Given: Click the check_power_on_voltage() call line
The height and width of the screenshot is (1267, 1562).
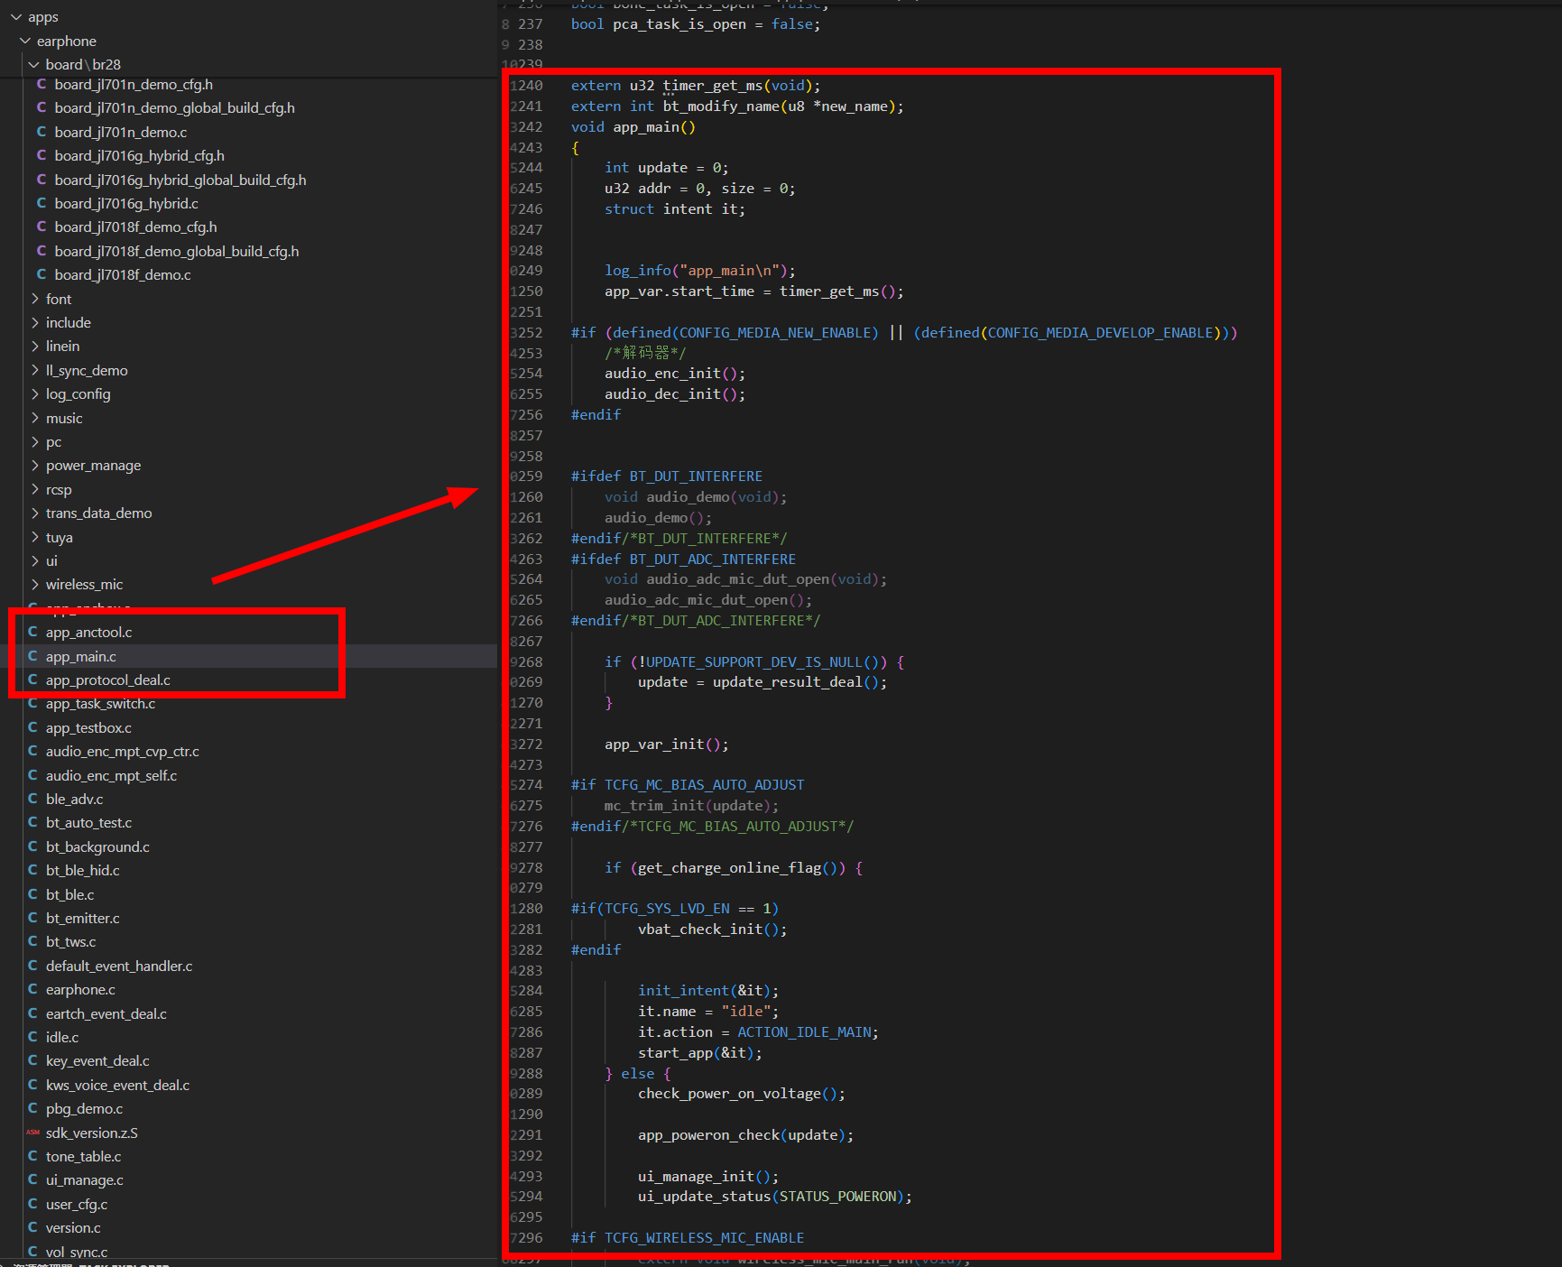Looking at the screenshot, I should pyautogui.click(x=742, y=1094).
